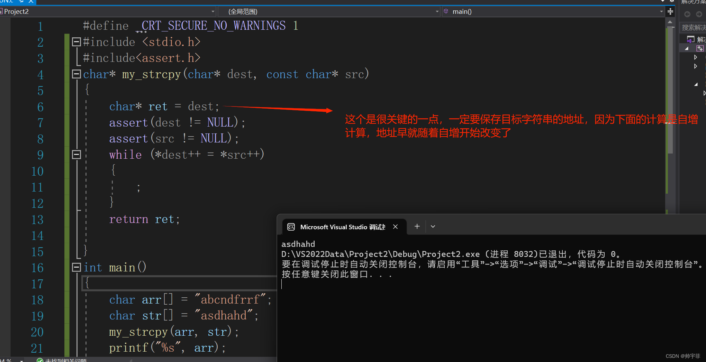Expand the first child node under the project
The height and width of the screenshot is (362, 706).
pyautogui.click(x=696, y=57)
